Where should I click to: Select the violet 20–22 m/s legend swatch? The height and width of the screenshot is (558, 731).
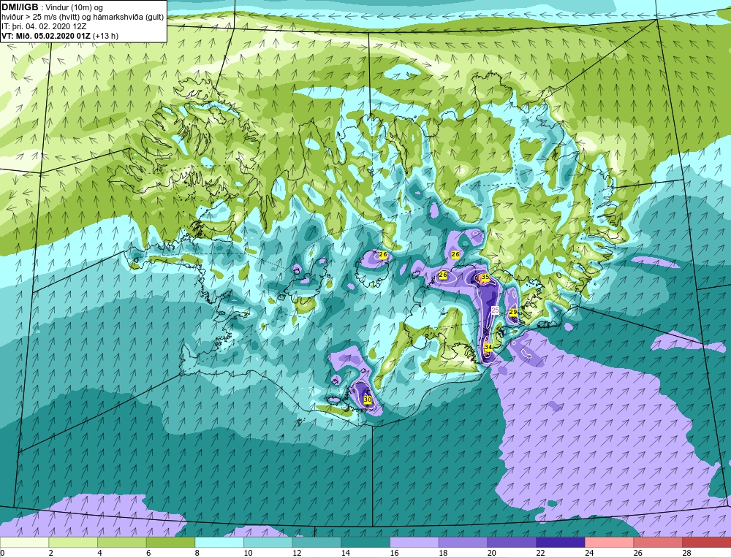512,543
